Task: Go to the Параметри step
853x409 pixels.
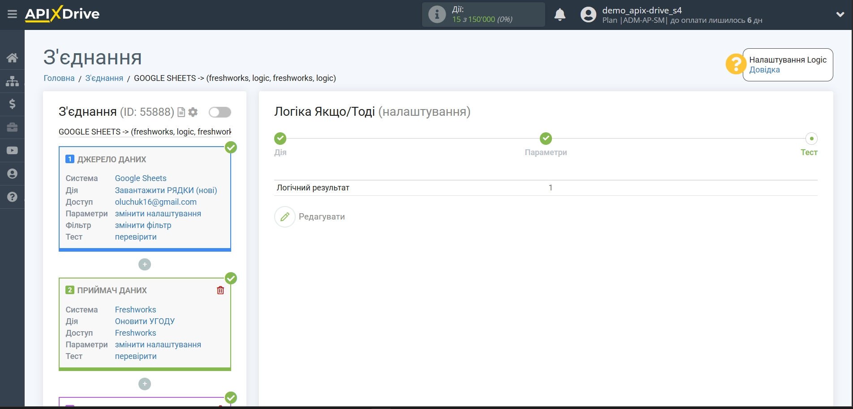Action: tap(545, 139)
